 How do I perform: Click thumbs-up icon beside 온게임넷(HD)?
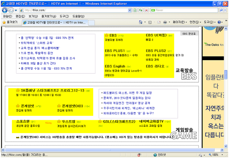click(x=59, y=106)
